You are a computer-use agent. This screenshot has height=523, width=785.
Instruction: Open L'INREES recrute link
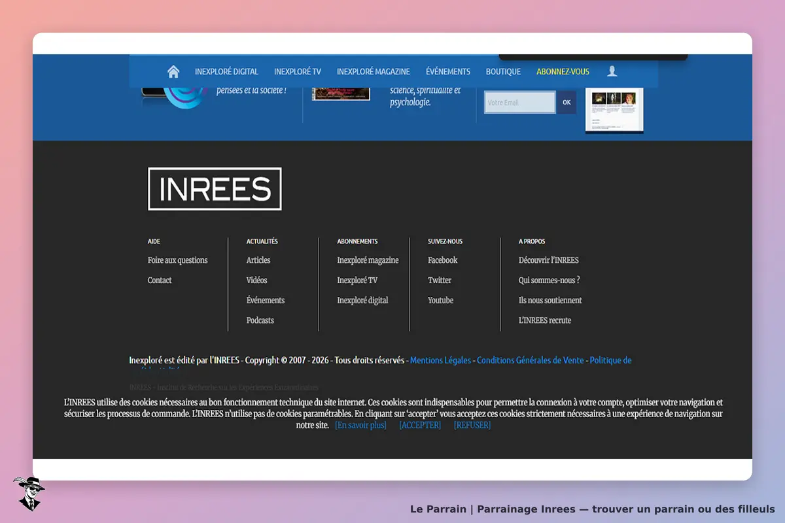pos(545,320)
